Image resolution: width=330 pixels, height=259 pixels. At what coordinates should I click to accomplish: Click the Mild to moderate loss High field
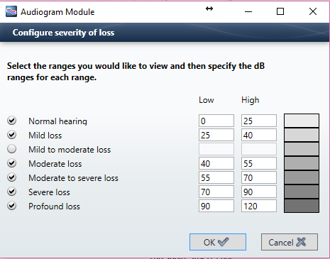[x=259, y=149]
